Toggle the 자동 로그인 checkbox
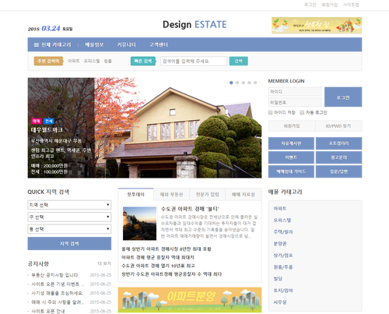Viewport: 389px width, 314px height. point(302,112)
